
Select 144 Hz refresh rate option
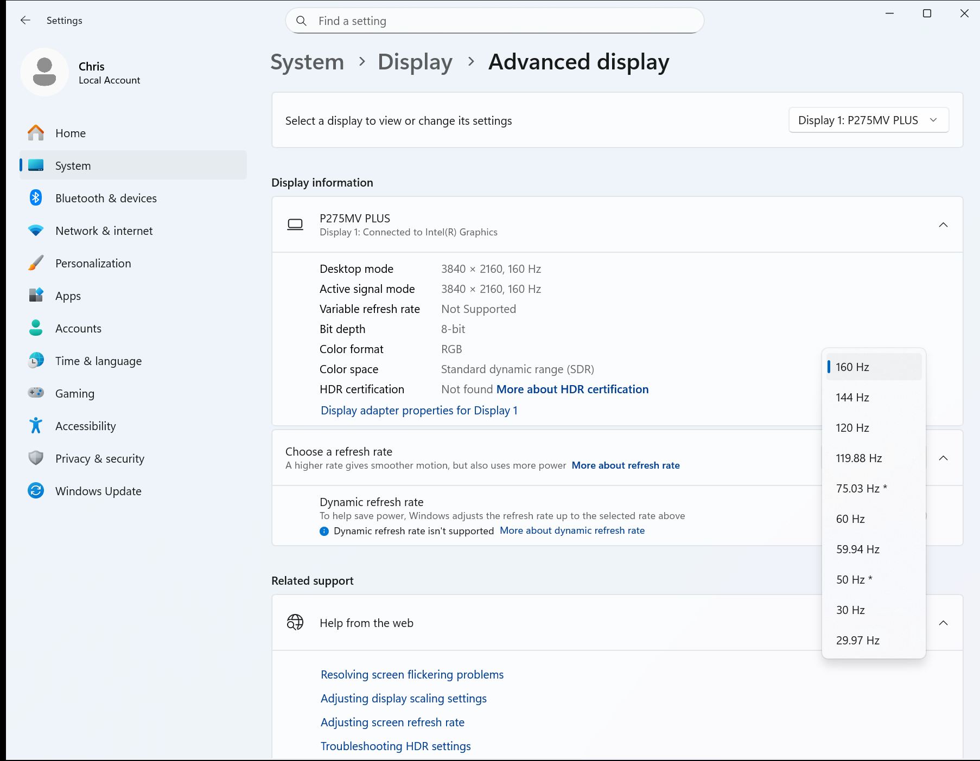[x=852, y=398]
